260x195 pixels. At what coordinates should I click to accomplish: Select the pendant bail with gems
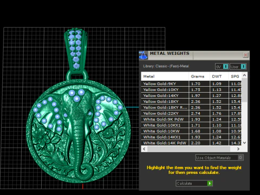tap(76, 50)
